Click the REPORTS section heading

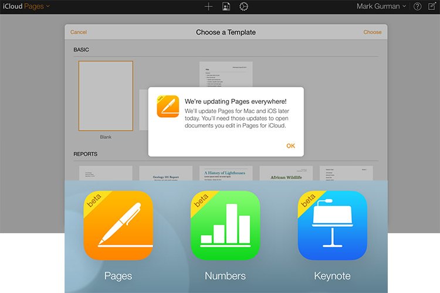point(85,154)
